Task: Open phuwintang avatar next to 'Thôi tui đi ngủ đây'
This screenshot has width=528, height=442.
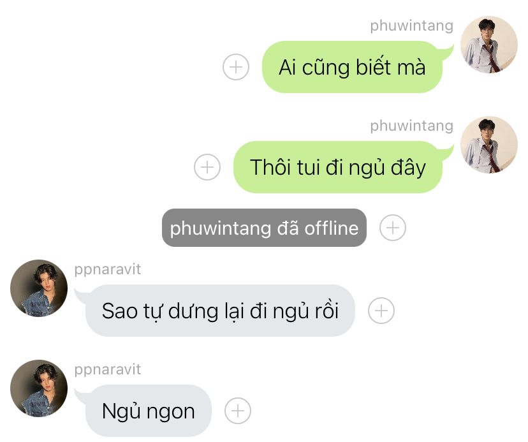Action: point(489,145)
